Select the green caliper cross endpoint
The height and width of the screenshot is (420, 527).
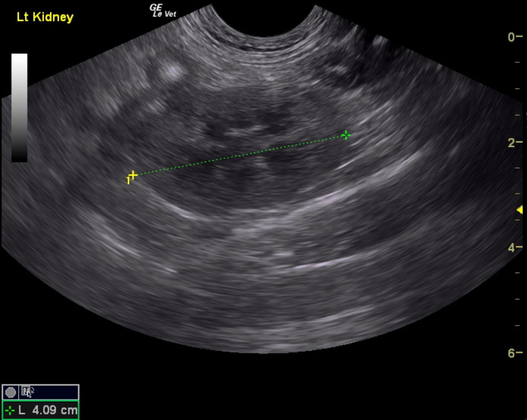pyautogui.click(x=346, y=135)
